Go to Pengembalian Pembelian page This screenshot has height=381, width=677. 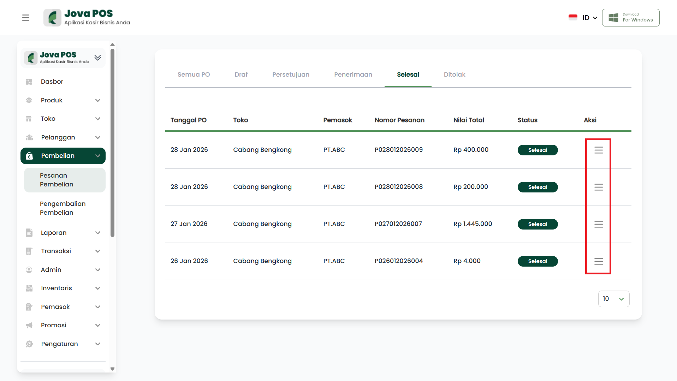point(63,208)
